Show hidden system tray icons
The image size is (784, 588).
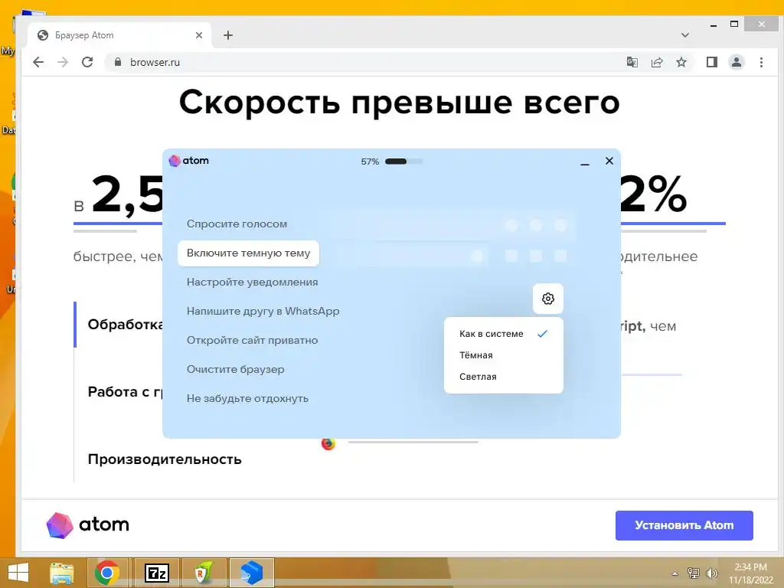(x=675, y=573)
